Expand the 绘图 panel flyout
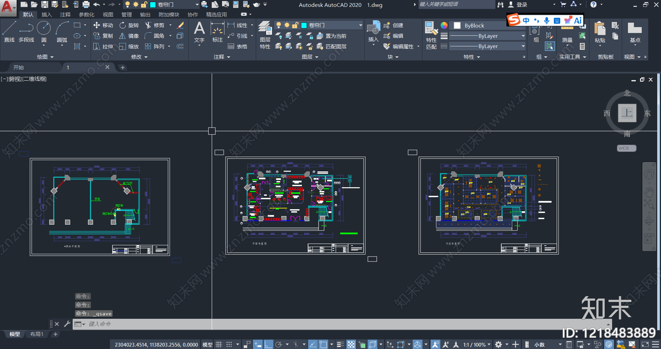Screen dimensions: 661x349 45,57
